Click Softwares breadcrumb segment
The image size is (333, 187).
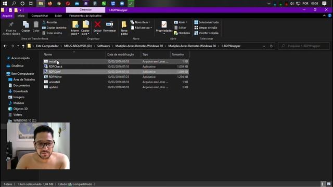(x=104, y=46)
